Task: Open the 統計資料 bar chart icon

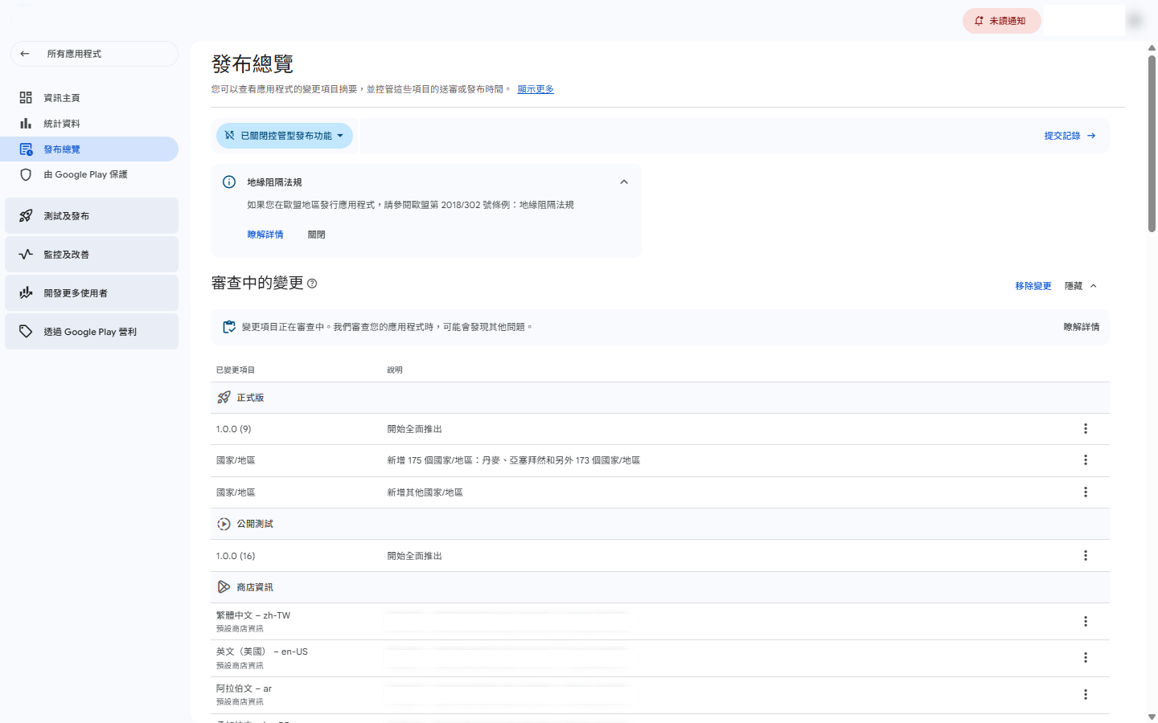Action: (x=26, y=123)
